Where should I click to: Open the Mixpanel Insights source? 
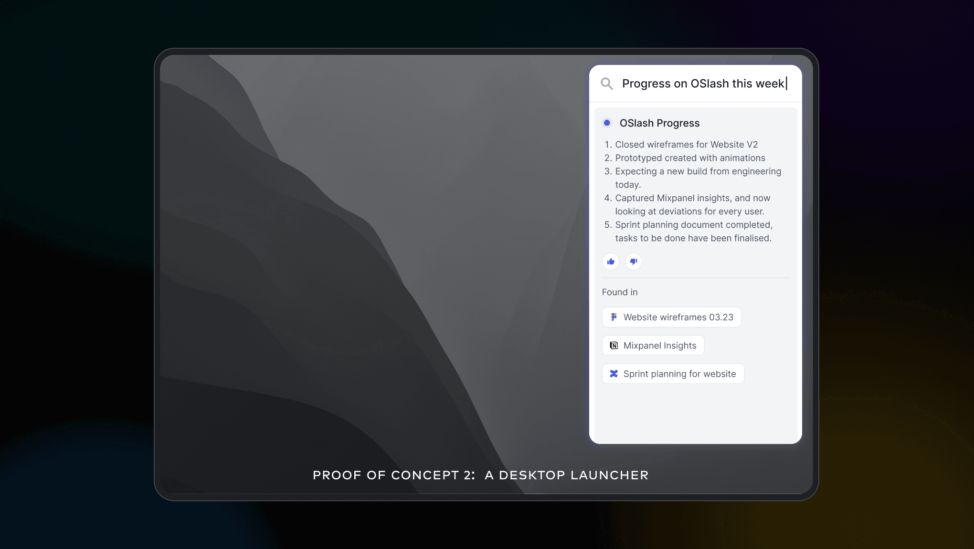(660, 346)
